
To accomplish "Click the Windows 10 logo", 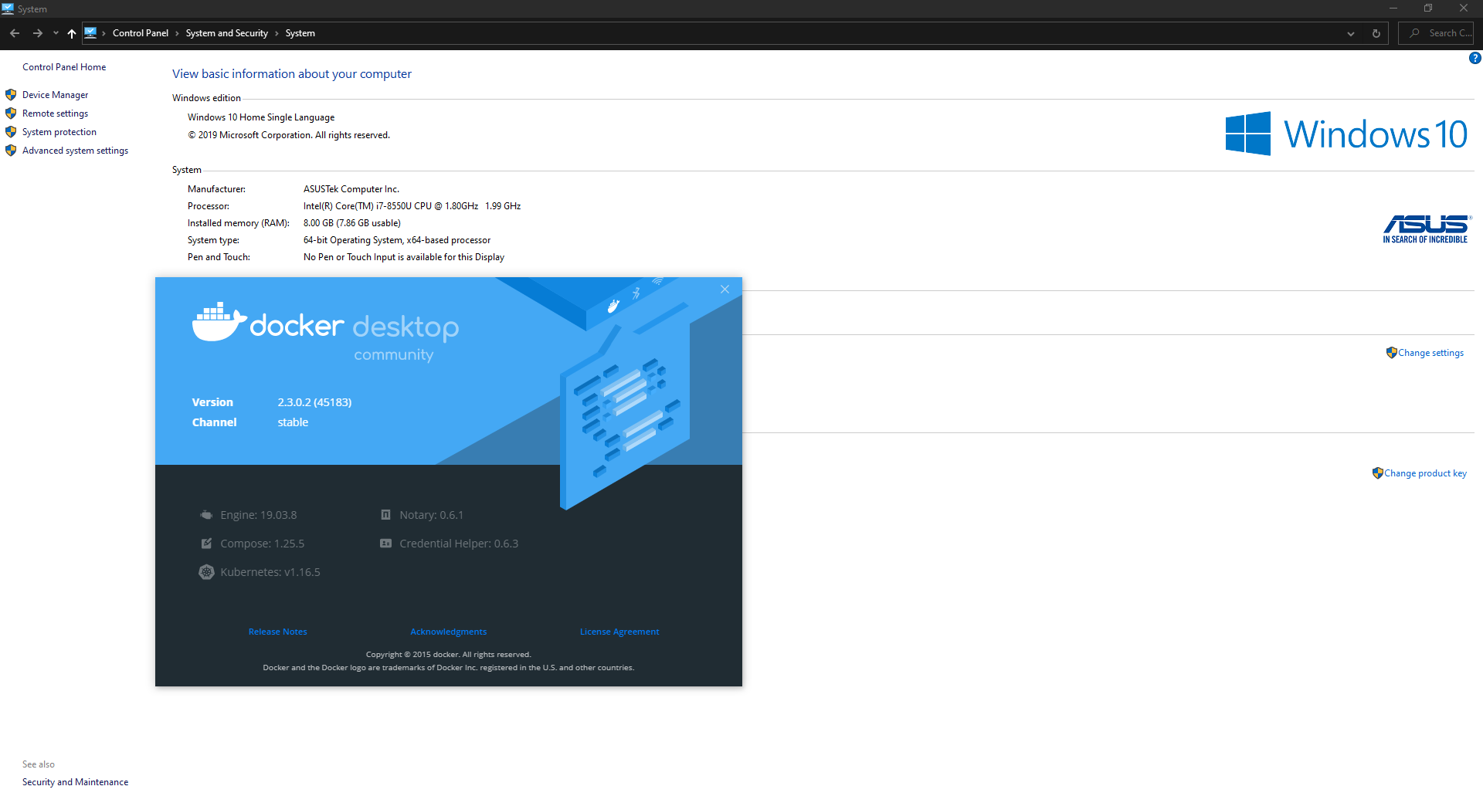I will [1346, 134].
